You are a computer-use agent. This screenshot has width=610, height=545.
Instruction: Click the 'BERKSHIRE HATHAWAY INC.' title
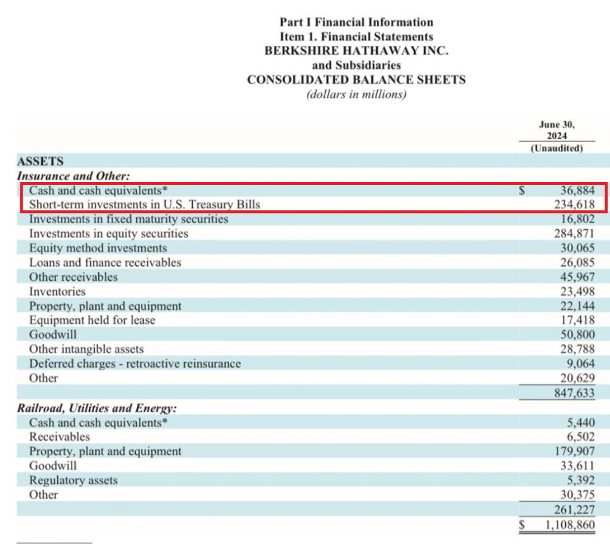coord(356,51)
